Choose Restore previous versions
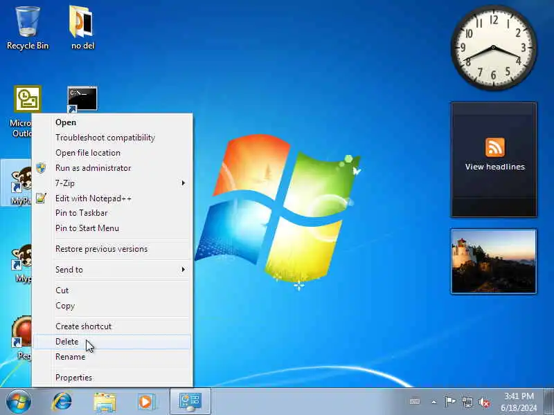554x415 pixels. click(x=112, y=249)
